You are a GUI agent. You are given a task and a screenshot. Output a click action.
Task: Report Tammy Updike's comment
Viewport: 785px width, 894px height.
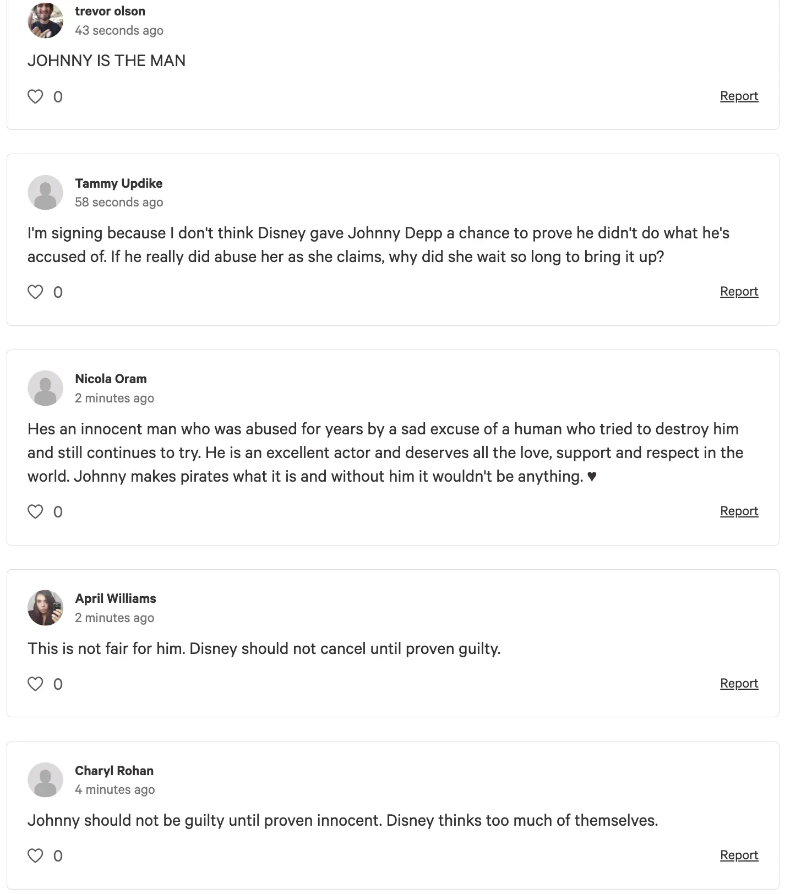point(739,292)
